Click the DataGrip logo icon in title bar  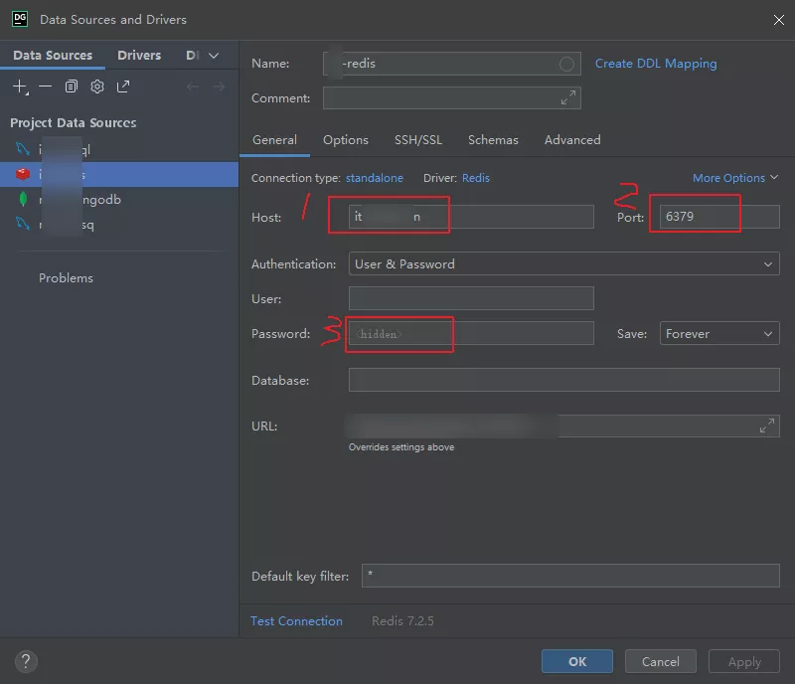tap(20, 19)
